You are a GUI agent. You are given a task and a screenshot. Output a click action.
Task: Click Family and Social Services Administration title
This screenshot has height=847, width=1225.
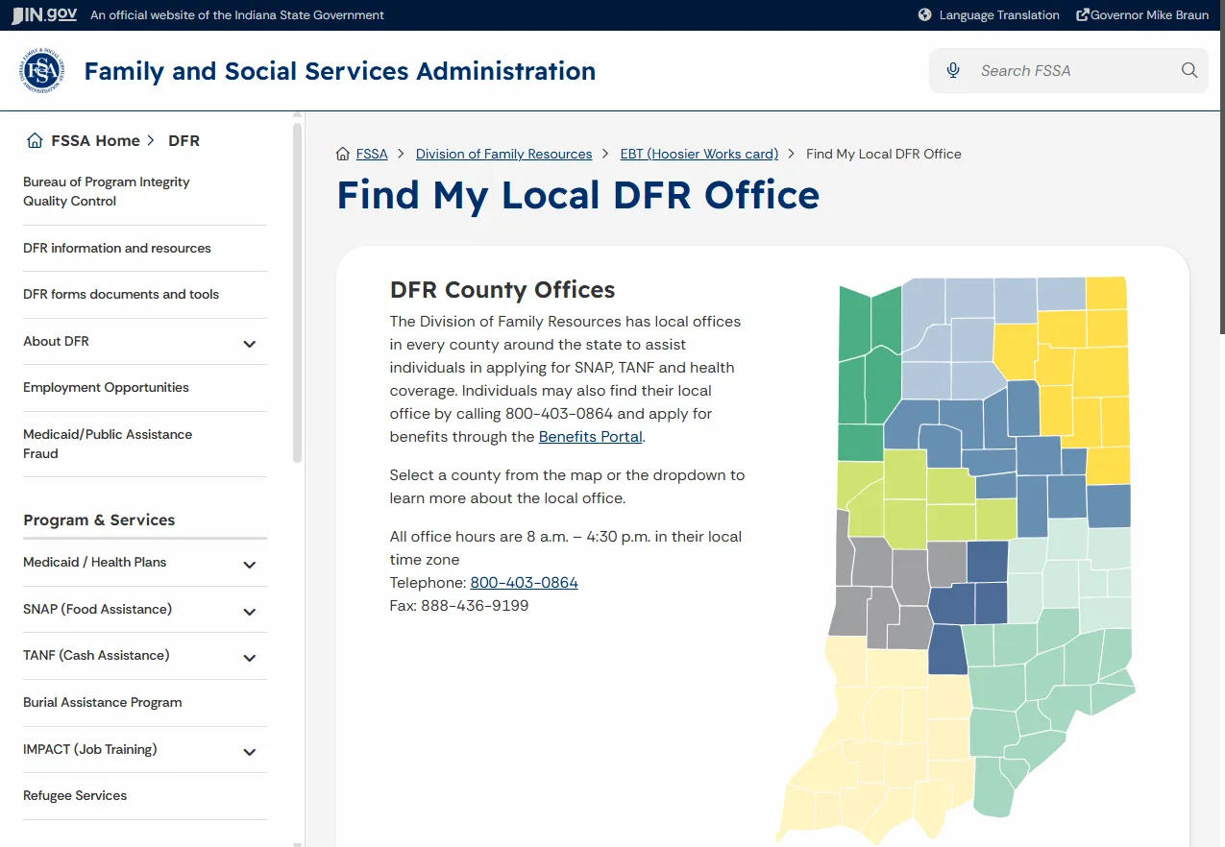tap(340, 71)
